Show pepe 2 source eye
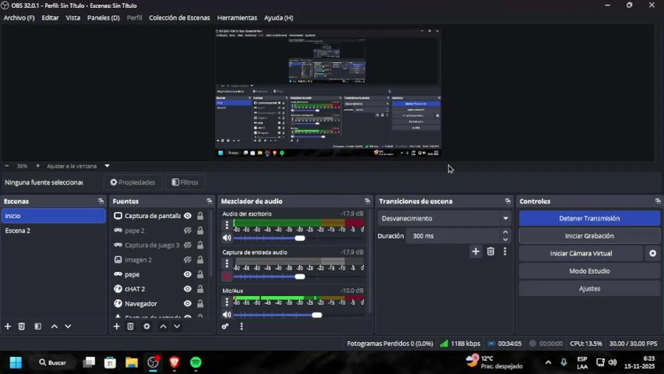664x374 pixels. point(188,231)
